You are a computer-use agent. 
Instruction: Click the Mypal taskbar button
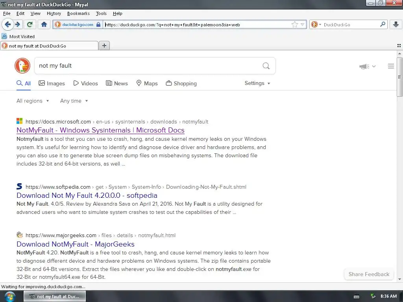click(x=55, y=296)
